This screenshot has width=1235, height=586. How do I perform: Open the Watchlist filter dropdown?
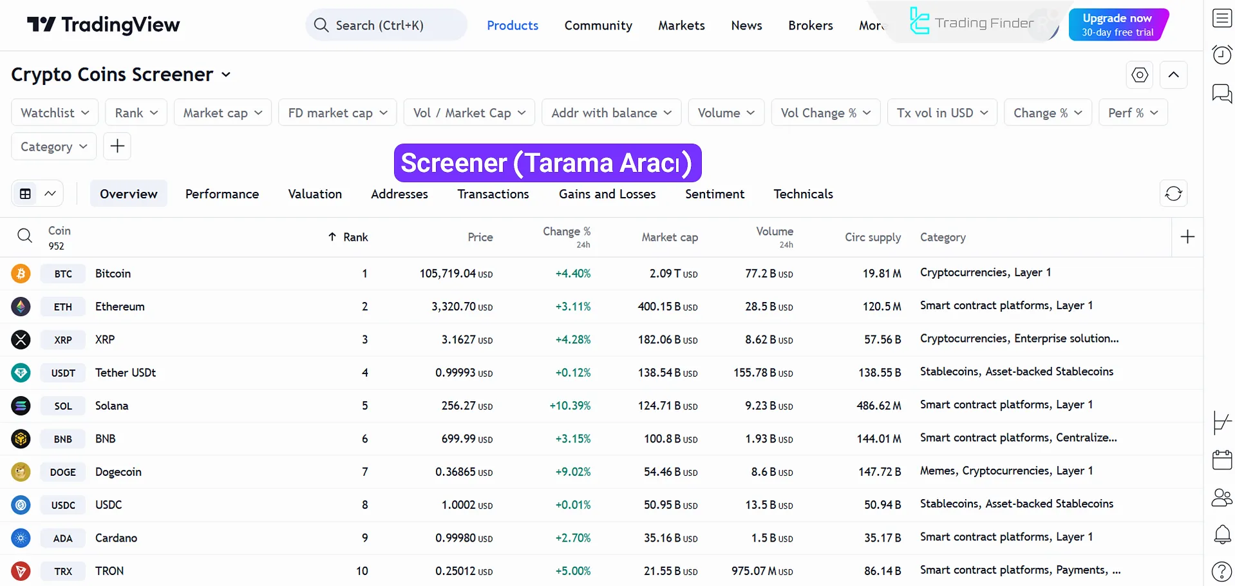[54, 112]
